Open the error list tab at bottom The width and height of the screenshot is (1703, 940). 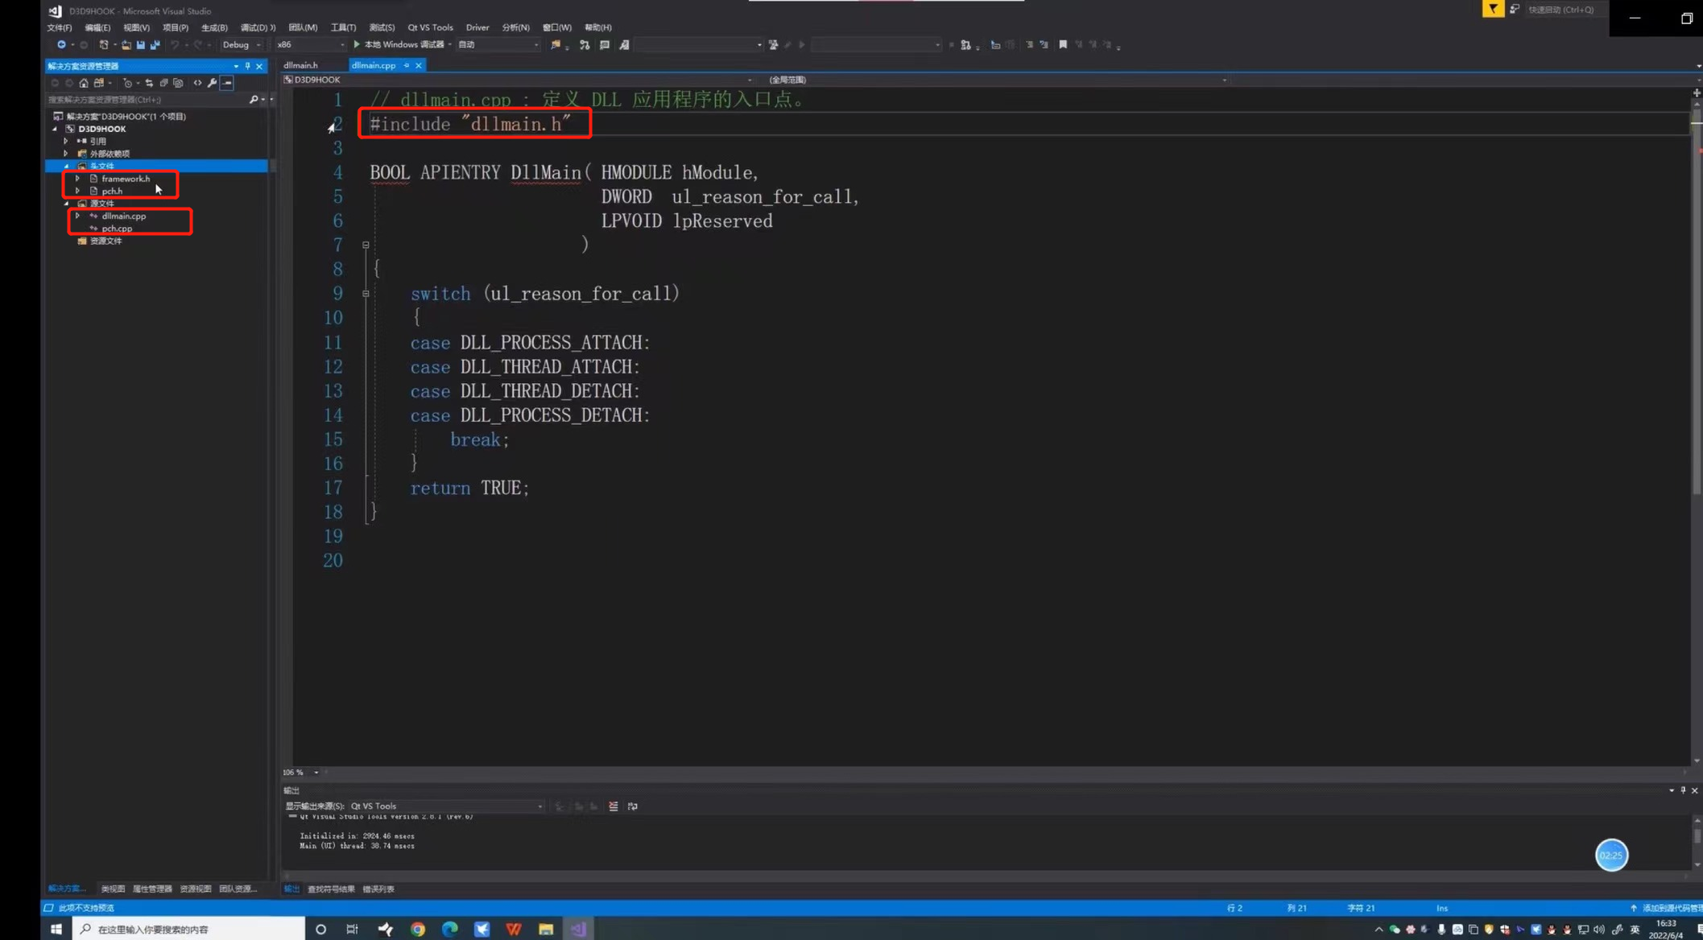pyautogui.click(x=378, y=889)
